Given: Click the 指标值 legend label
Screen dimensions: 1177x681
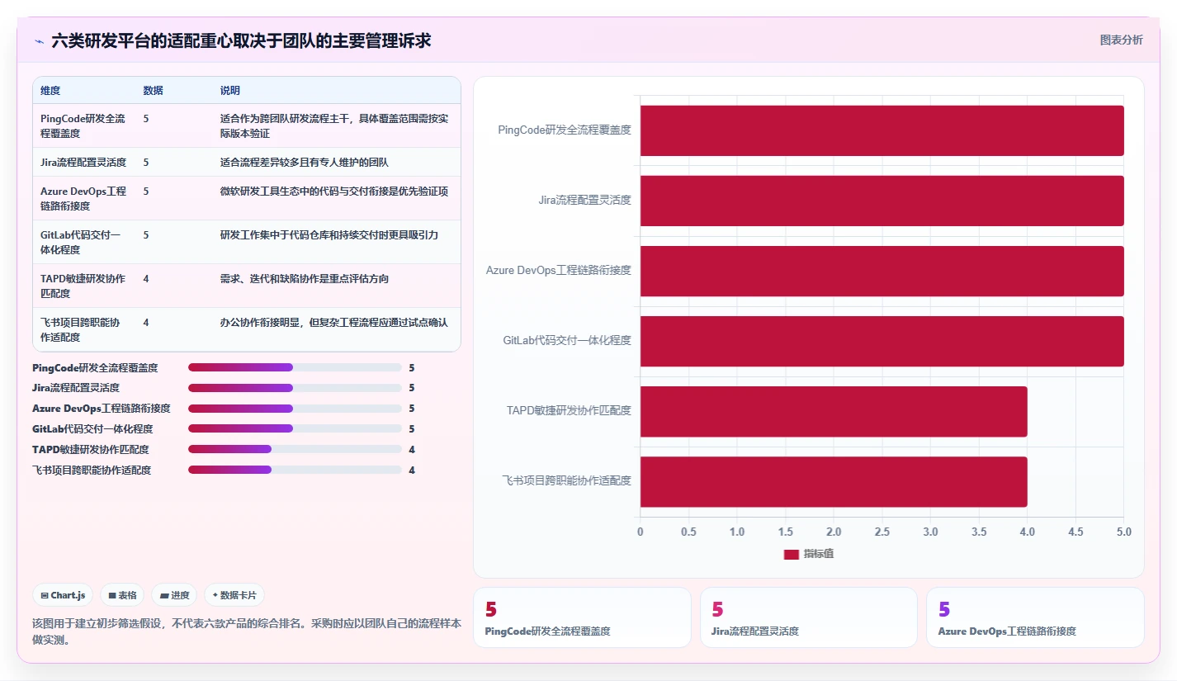Looking at the screenshot, I should [x=819, y=554].
